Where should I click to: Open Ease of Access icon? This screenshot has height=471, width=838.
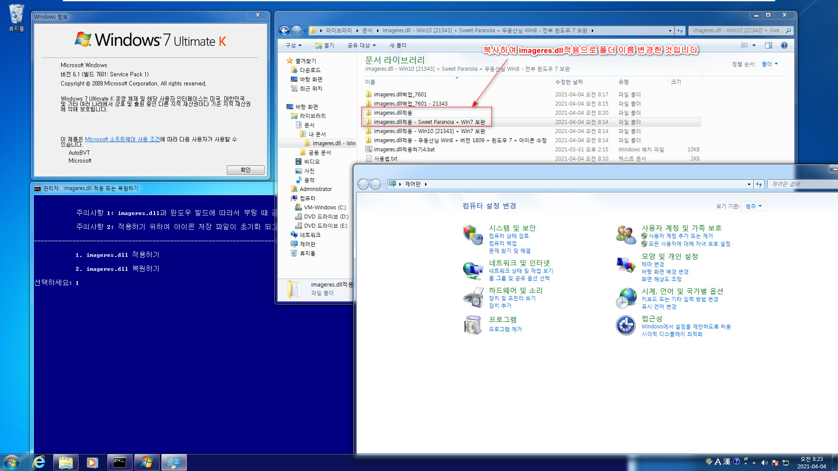pyautogui.click(x=626, y=325)
